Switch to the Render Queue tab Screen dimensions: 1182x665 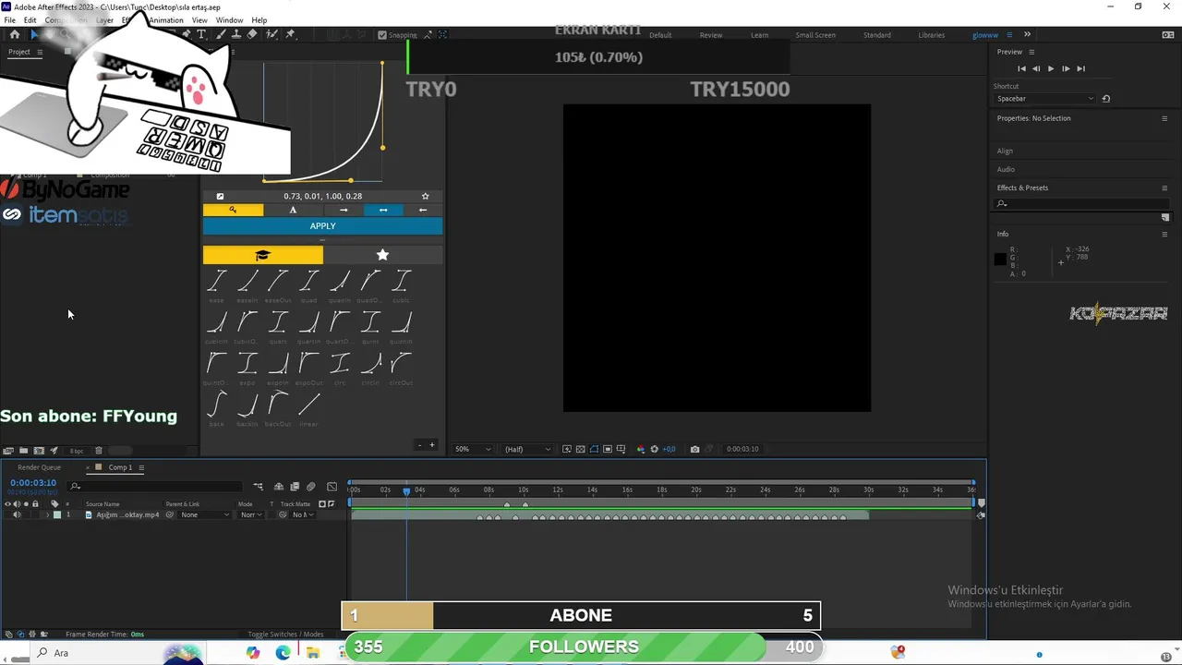click(39, 467)
